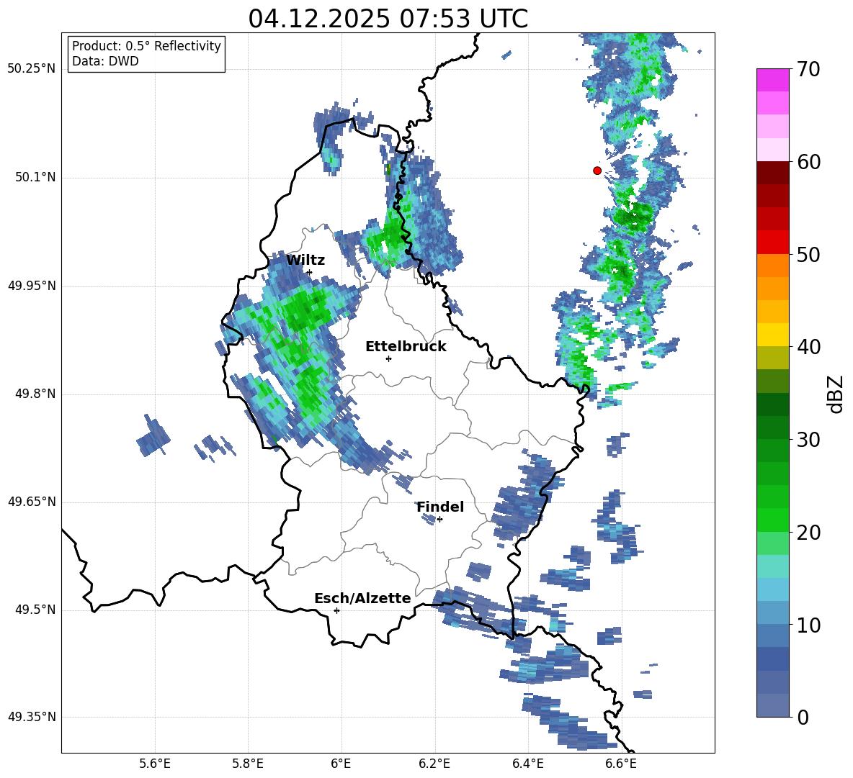The width and height of the screenshot is (853, 778).
Task: Click the 49.35°N latitude label
Action: (31, 717)
